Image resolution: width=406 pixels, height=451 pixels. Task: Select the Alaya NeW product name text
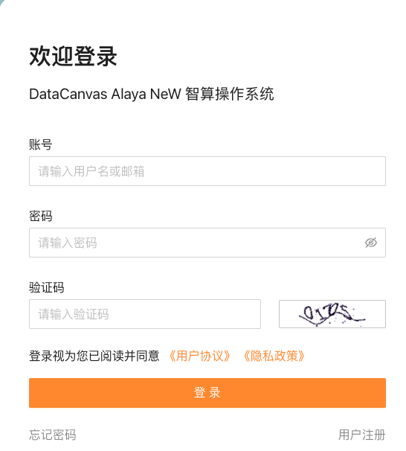click(x=146, y=94)
